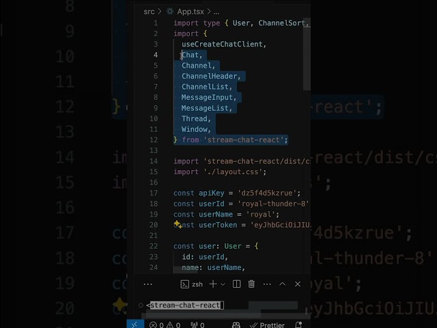
Task: Click line number 12 in the gutter
Action: 154,139
